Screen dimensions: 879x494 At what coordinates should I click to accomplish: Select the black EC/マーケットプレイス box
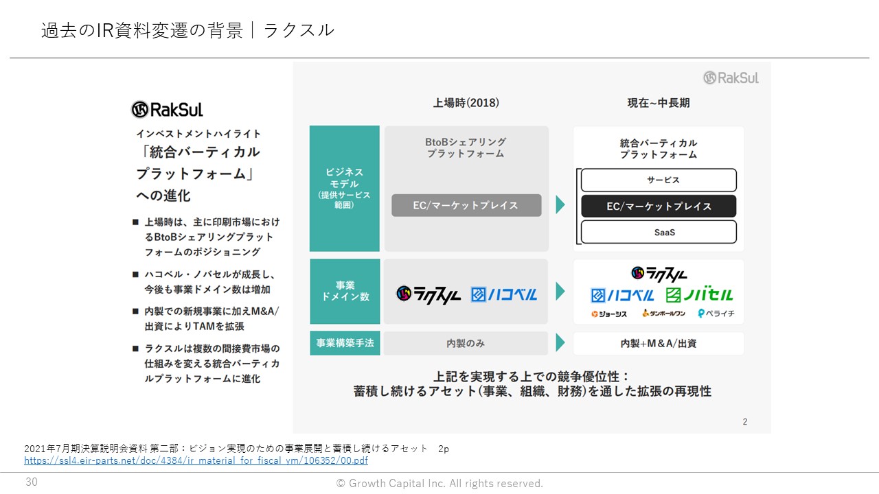point(659,206)
